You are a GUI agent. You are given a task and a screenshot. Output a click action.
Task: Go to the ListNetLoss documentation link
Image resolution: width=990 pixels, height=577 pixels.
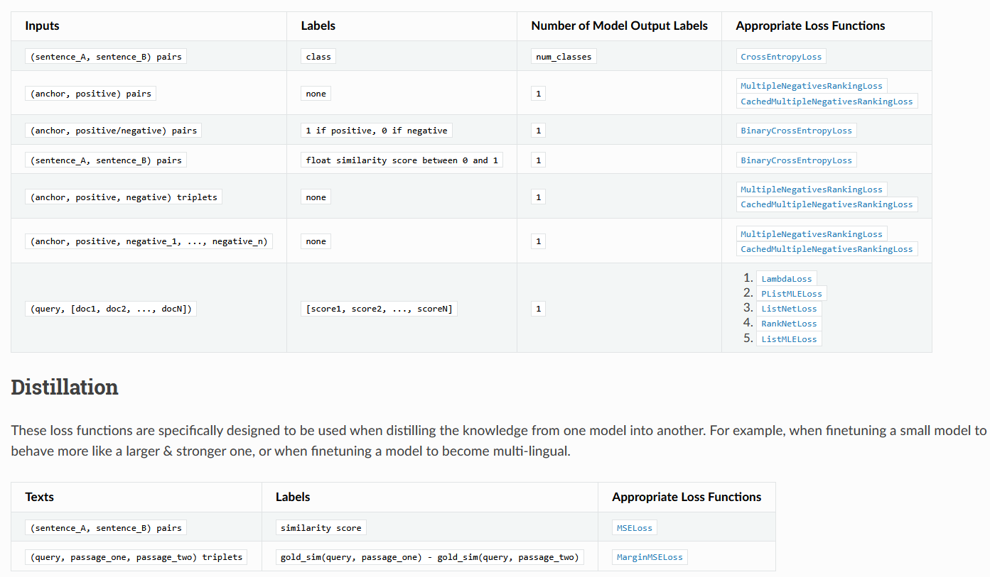click(789, 309)
